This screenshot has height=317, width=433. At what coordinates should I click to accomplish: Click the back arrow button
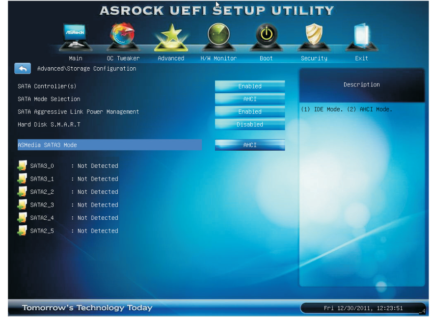(x=23, y=69)
